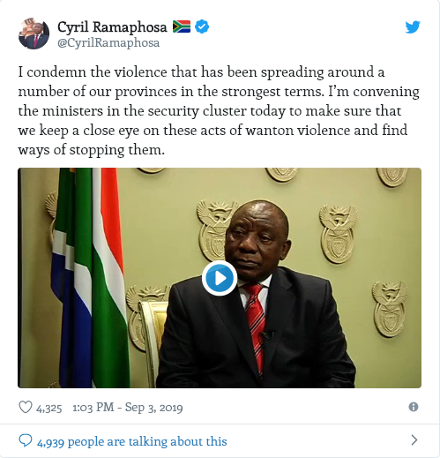Open the @CyrilRamaphosa handle link
Screen dimensions: 440x458
point(108,43)
